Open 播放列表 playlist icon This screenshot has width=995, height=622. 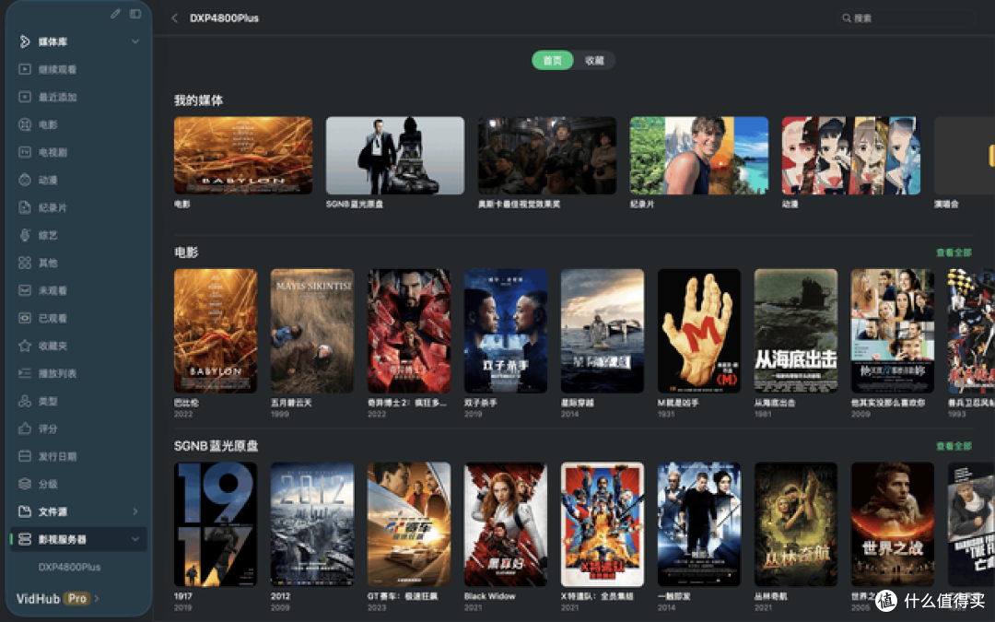click(25, 373)
